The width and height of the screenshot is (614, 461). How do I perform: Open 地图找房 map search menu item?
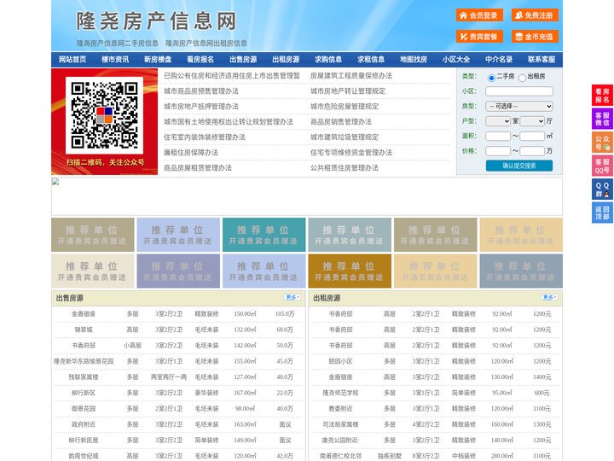tap(414, 60)
